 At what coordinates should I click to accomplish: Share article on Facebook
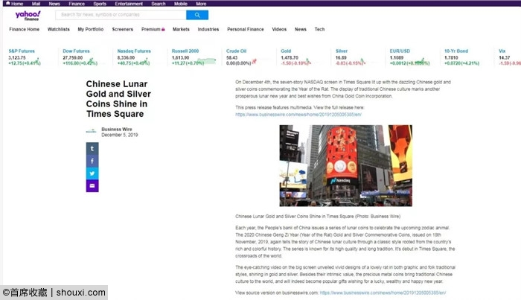coord(92,161)
